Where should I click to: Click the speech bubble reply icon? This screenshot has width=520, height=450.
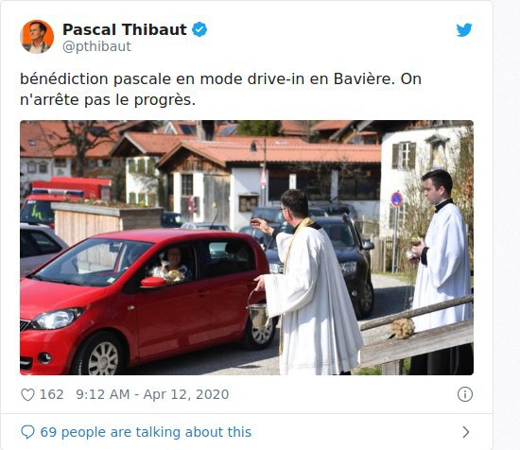[x=27, y=432]
